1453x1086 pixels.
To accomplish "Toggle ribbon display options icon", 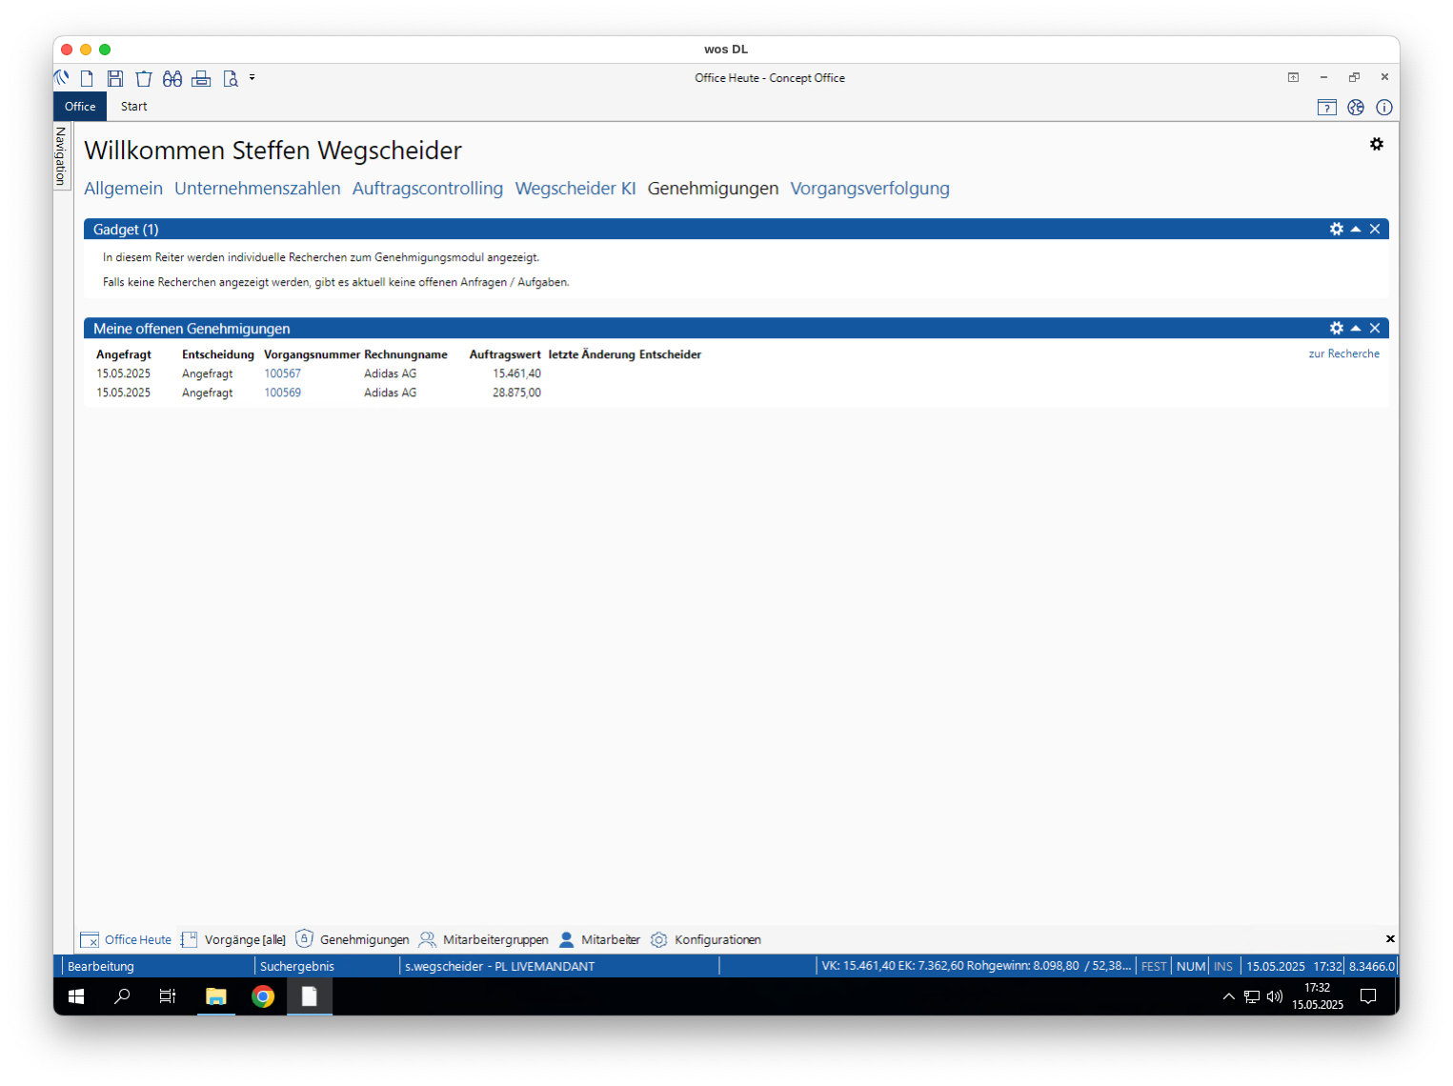I will point(1293,77).
